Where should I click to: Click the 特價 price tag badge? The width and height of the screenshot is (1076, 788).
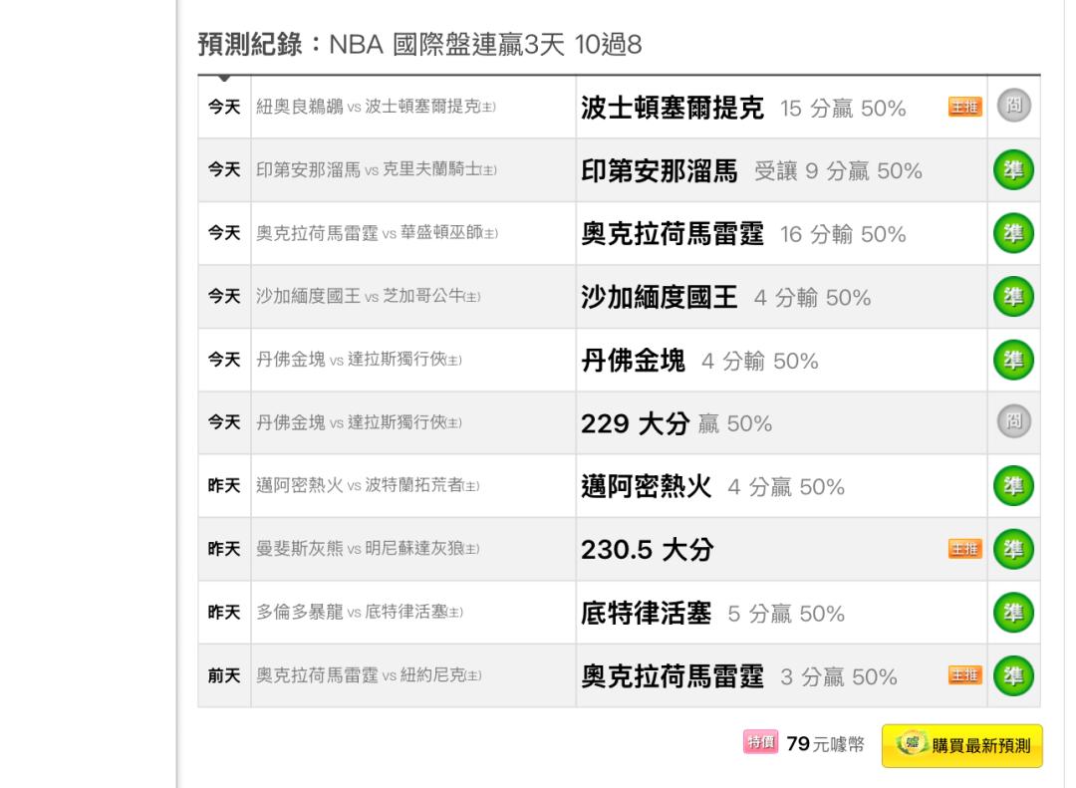click(760, 742)
